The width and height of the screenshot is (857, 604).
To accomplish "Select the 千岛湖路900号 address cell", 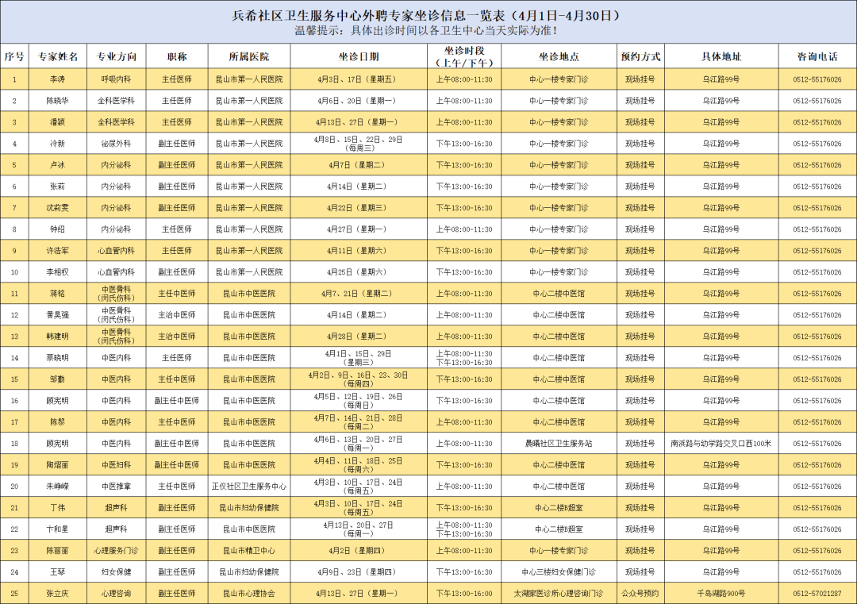I will coord(721,594).
